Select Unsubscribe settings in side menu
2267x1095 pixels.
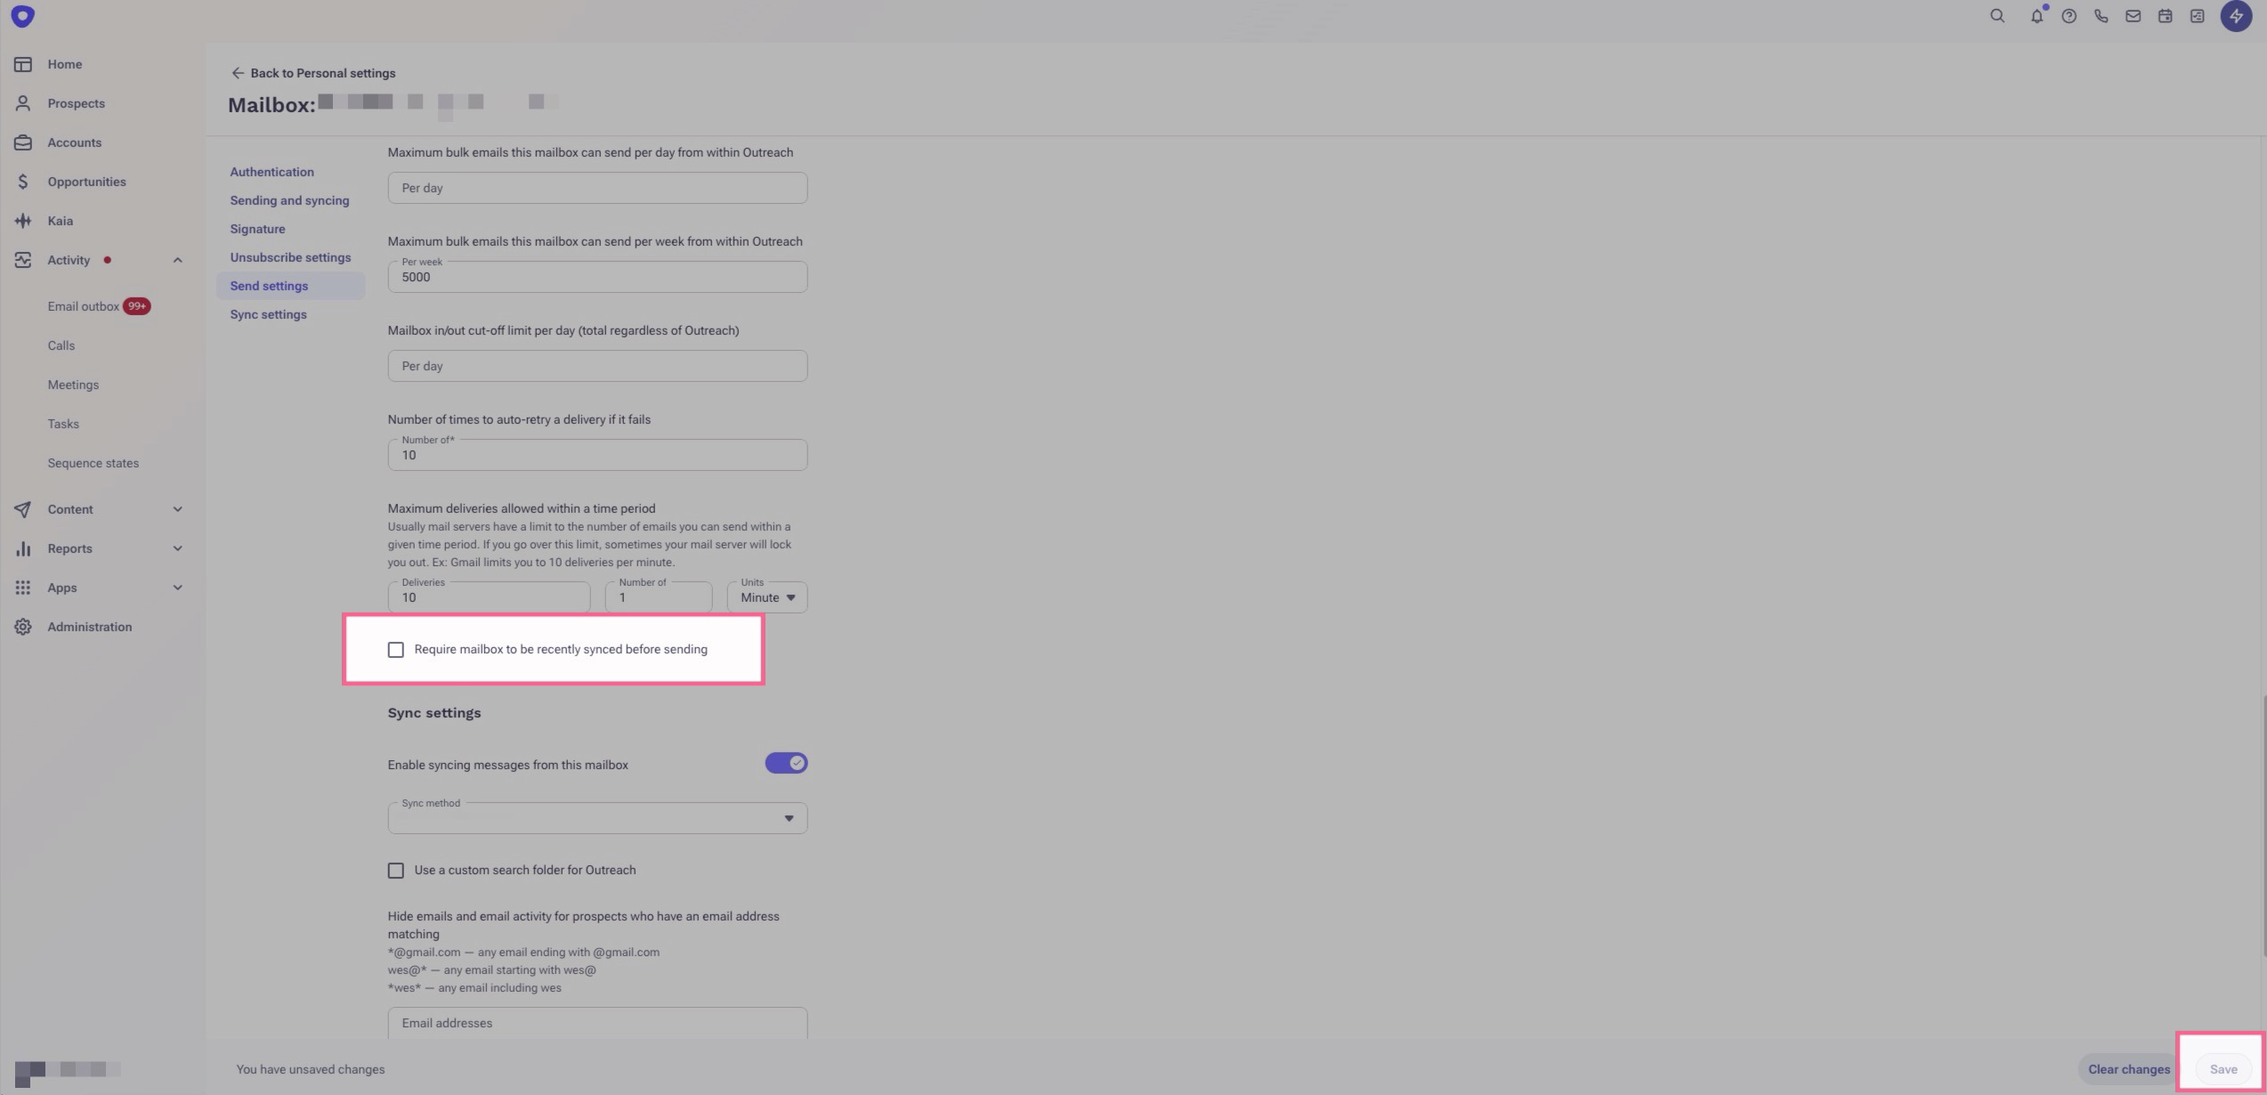290,257
